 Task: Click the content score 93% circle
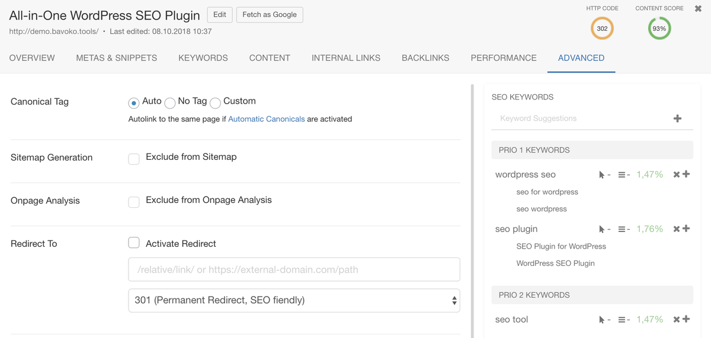[659, 28]
